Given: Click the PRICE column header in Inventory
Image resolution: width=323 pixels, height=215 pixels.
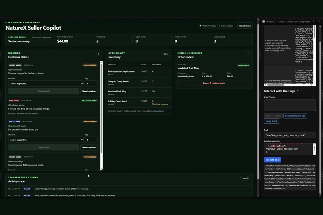Looking at the screenshot, I should 144,64.
